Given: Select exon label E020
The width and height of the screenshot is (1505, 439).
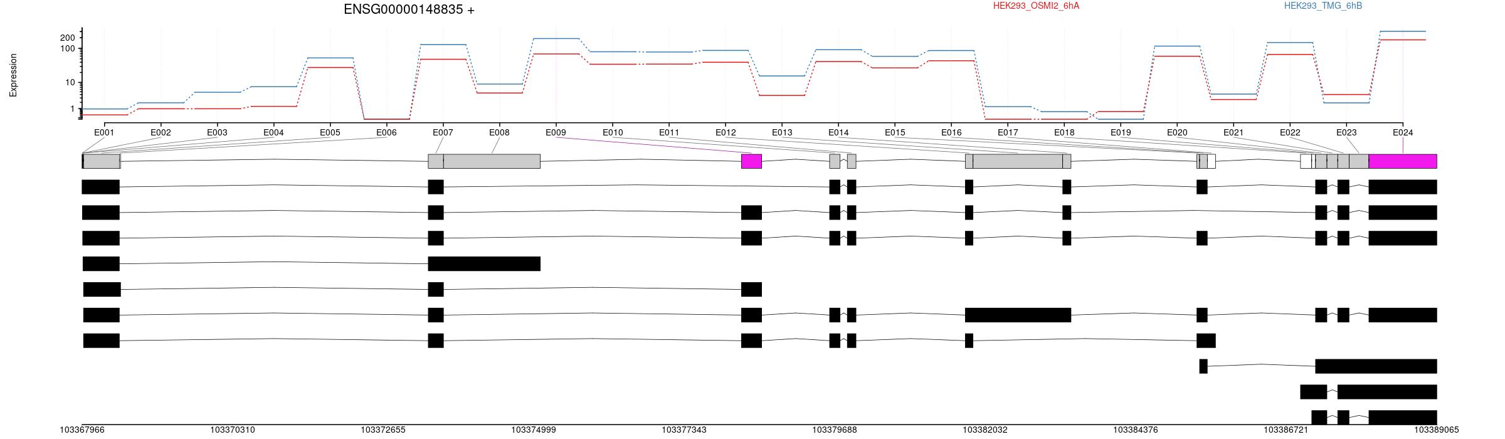Looking at the screenshot, I should point(1177,132).
